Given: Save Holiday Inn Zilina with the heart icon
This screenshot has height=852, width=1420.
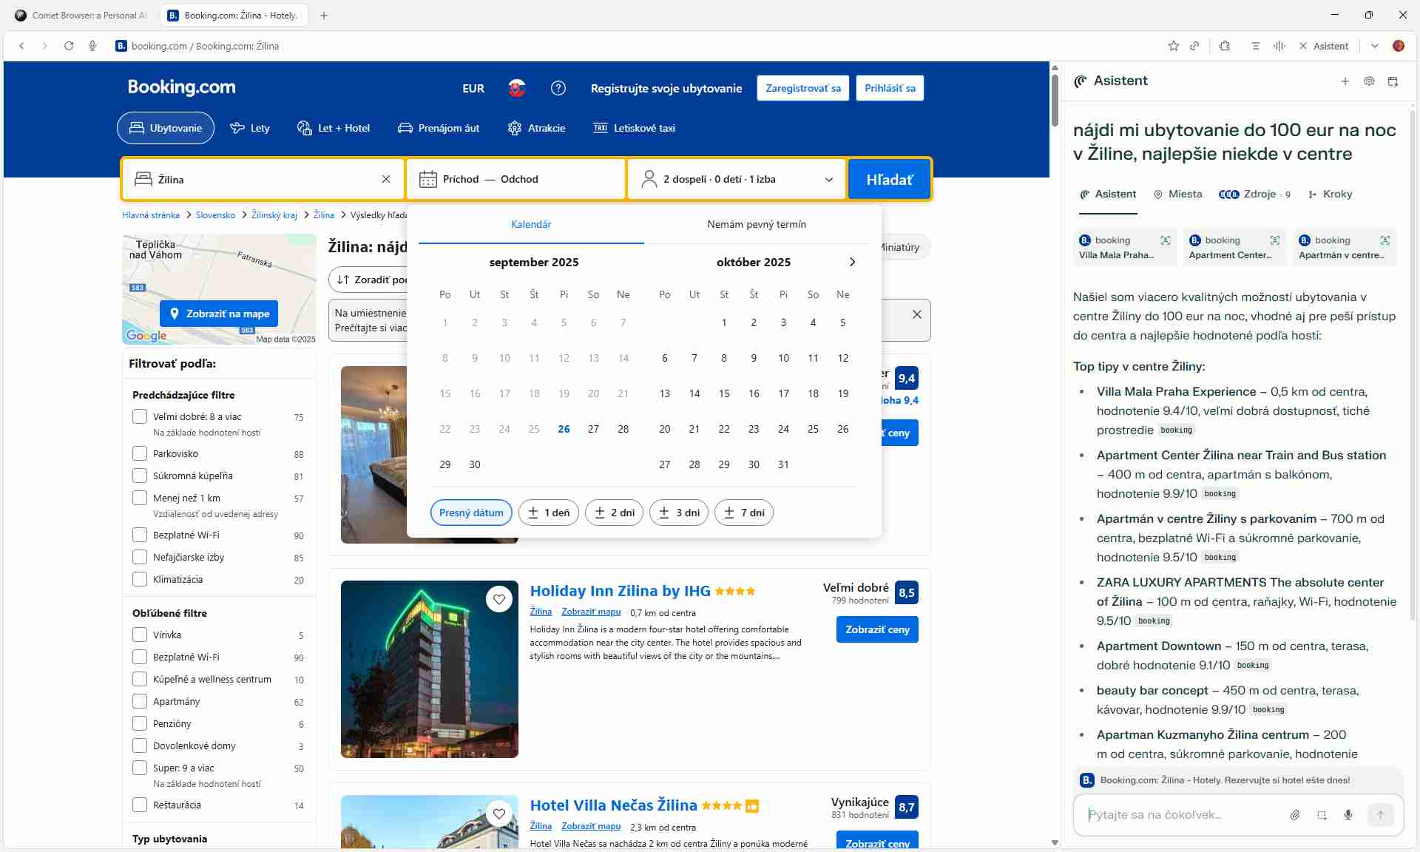Looking at the screenshot, I should click(x=499, y=599).
